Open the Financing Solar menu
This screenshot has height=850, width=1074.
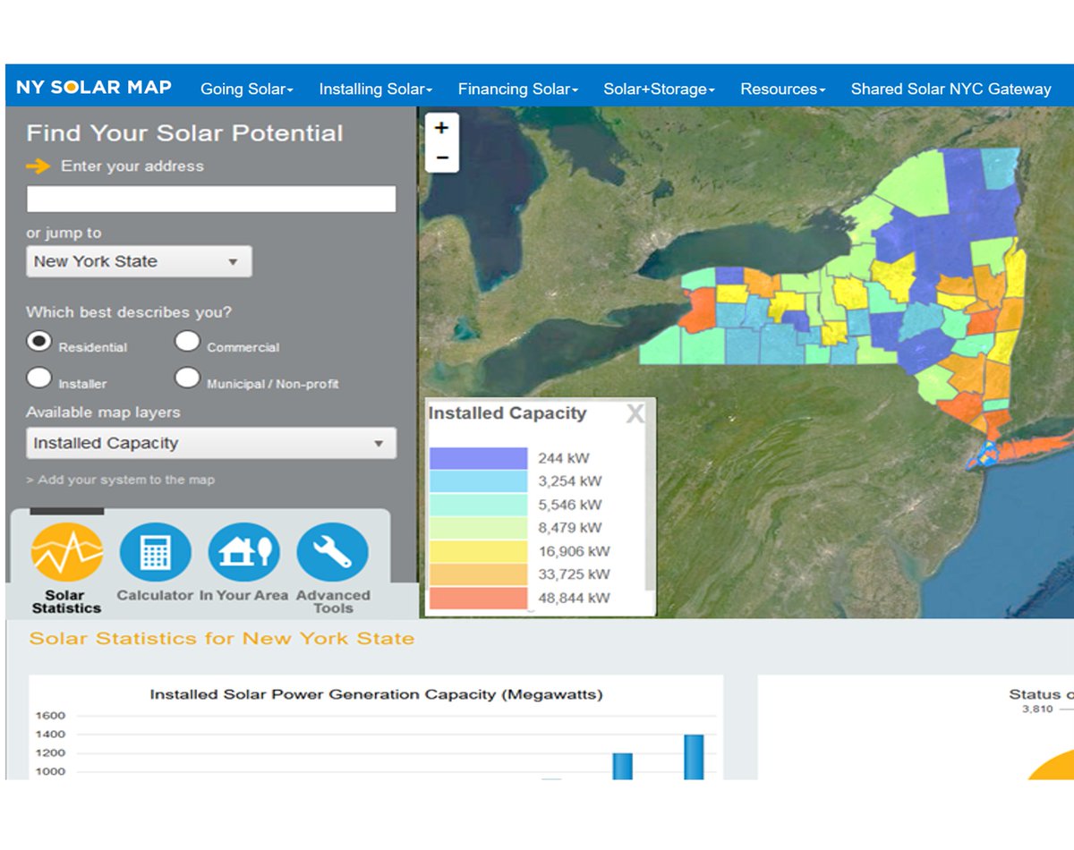518,89
